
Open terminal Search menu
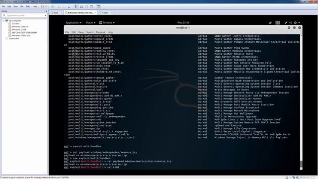pos(89,32)
